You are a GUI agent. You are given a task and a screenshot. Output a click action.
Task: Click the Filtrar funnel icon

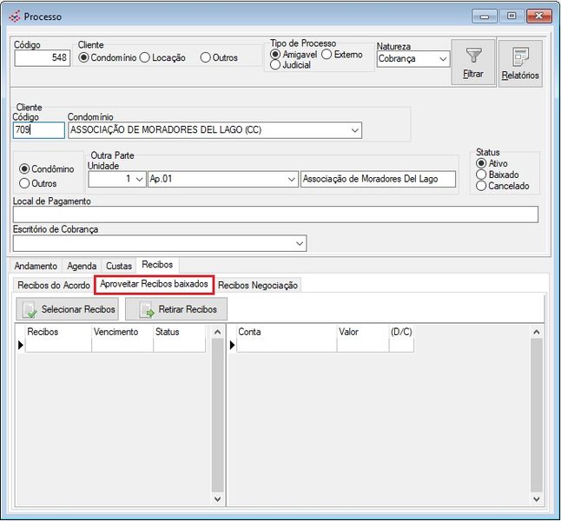pos(473,56)
